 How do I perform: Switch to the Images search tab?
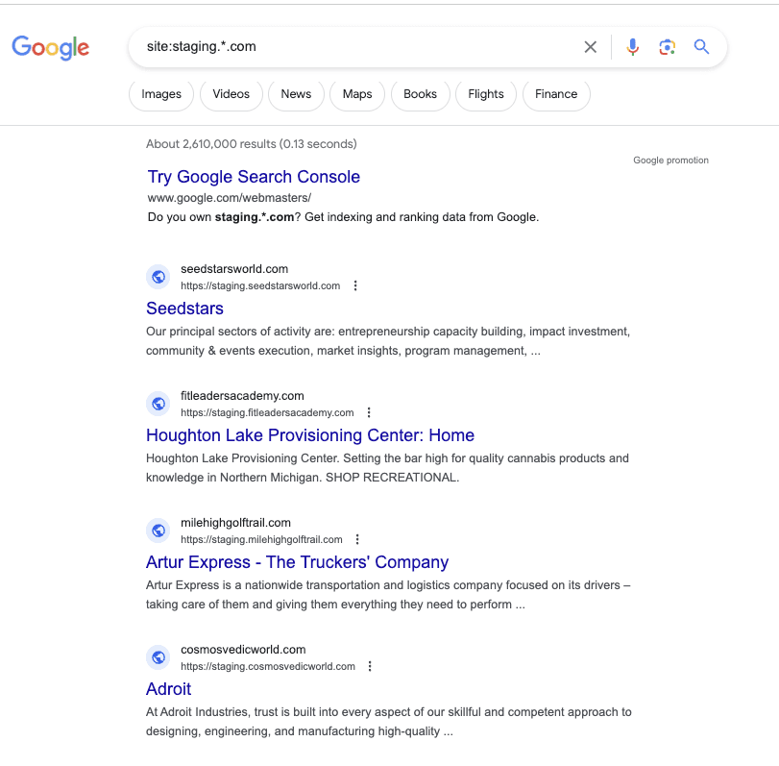pos(160,94)
